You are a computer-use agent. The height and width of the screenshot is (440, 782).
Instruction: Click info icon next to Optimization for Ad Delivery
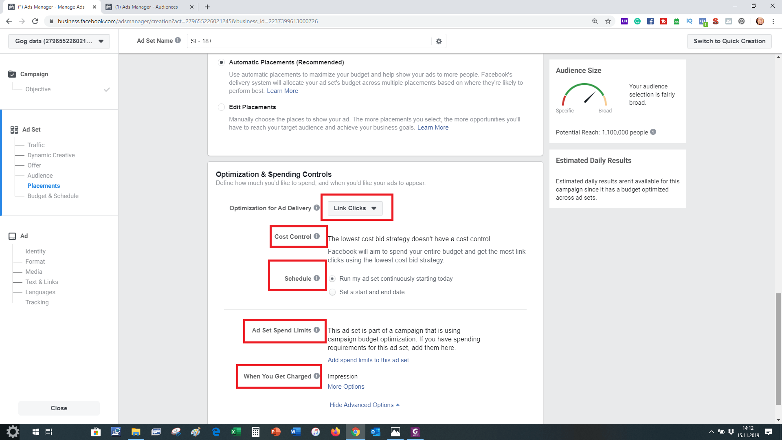[x=316, y=208]
